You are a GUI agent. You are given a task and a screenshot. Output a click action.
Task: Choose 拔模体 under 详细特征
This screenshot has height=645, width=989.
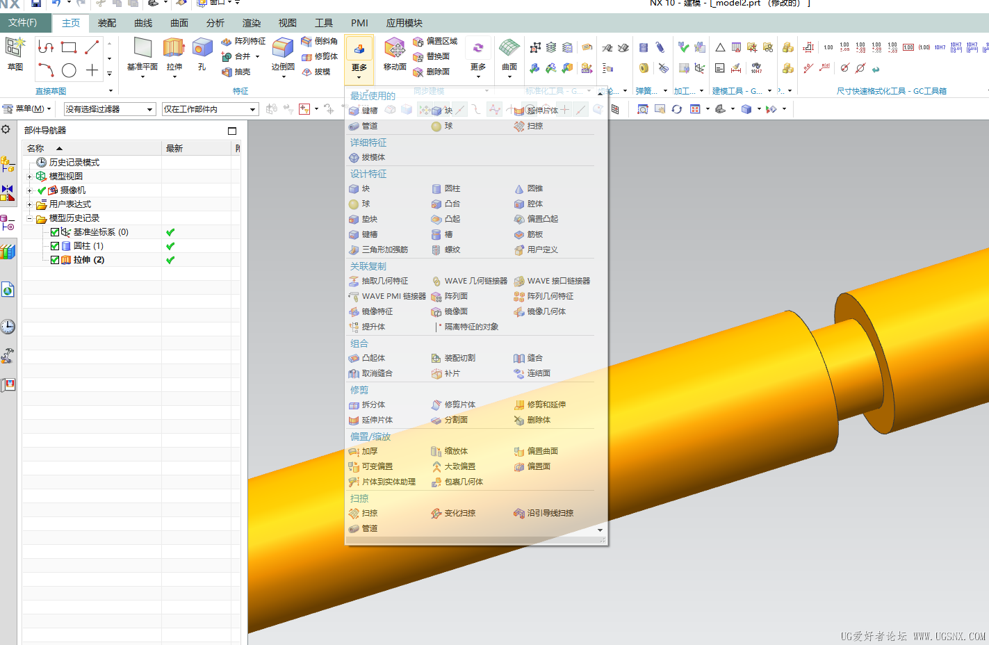[x=367, y=157]
